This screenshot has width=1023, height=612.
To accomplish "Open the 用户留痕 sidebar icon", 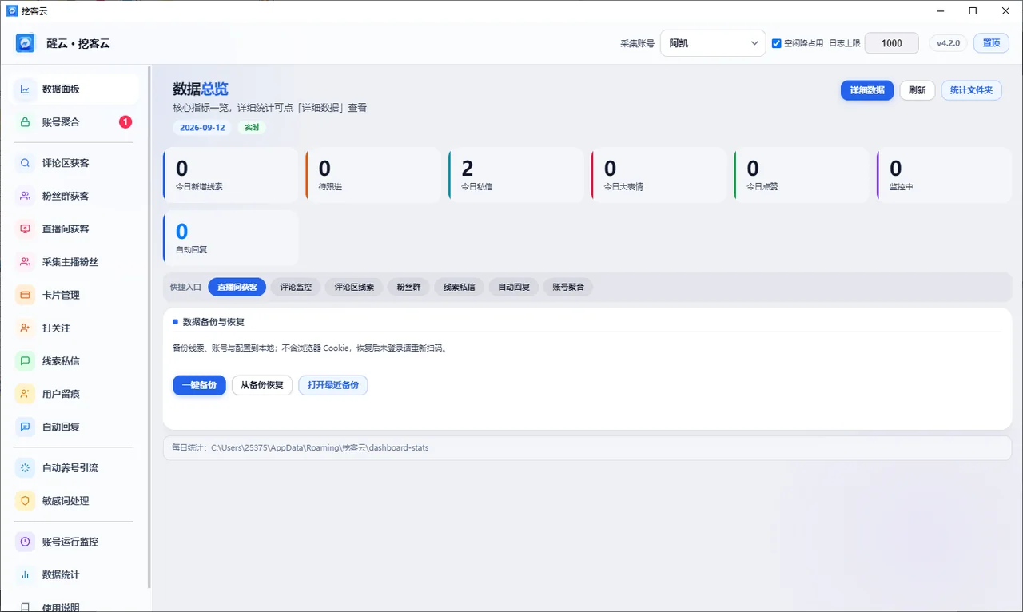I will 26,394.
